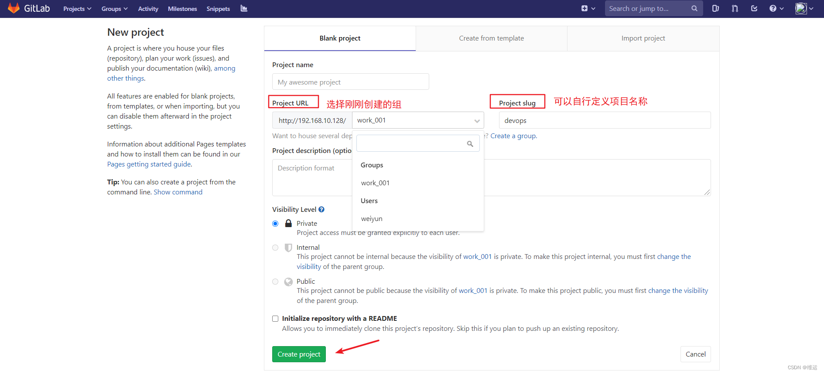
Task: Open the work_001 namespace dropdown
Action: point(418,120)
